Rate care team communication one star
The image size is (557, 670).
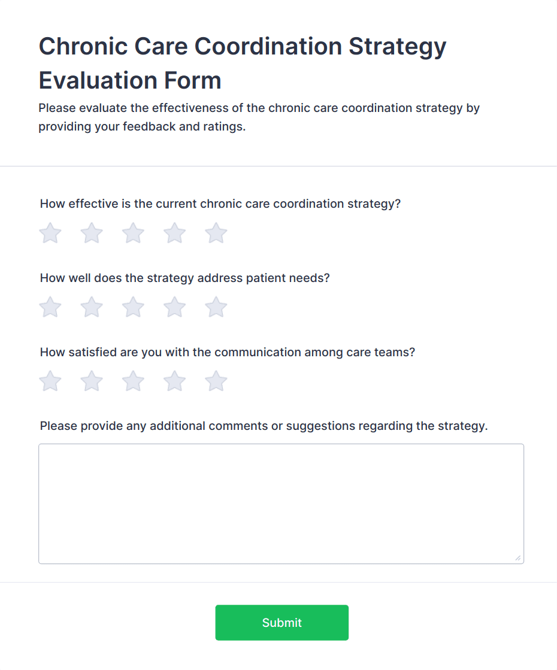click(50, 381)
